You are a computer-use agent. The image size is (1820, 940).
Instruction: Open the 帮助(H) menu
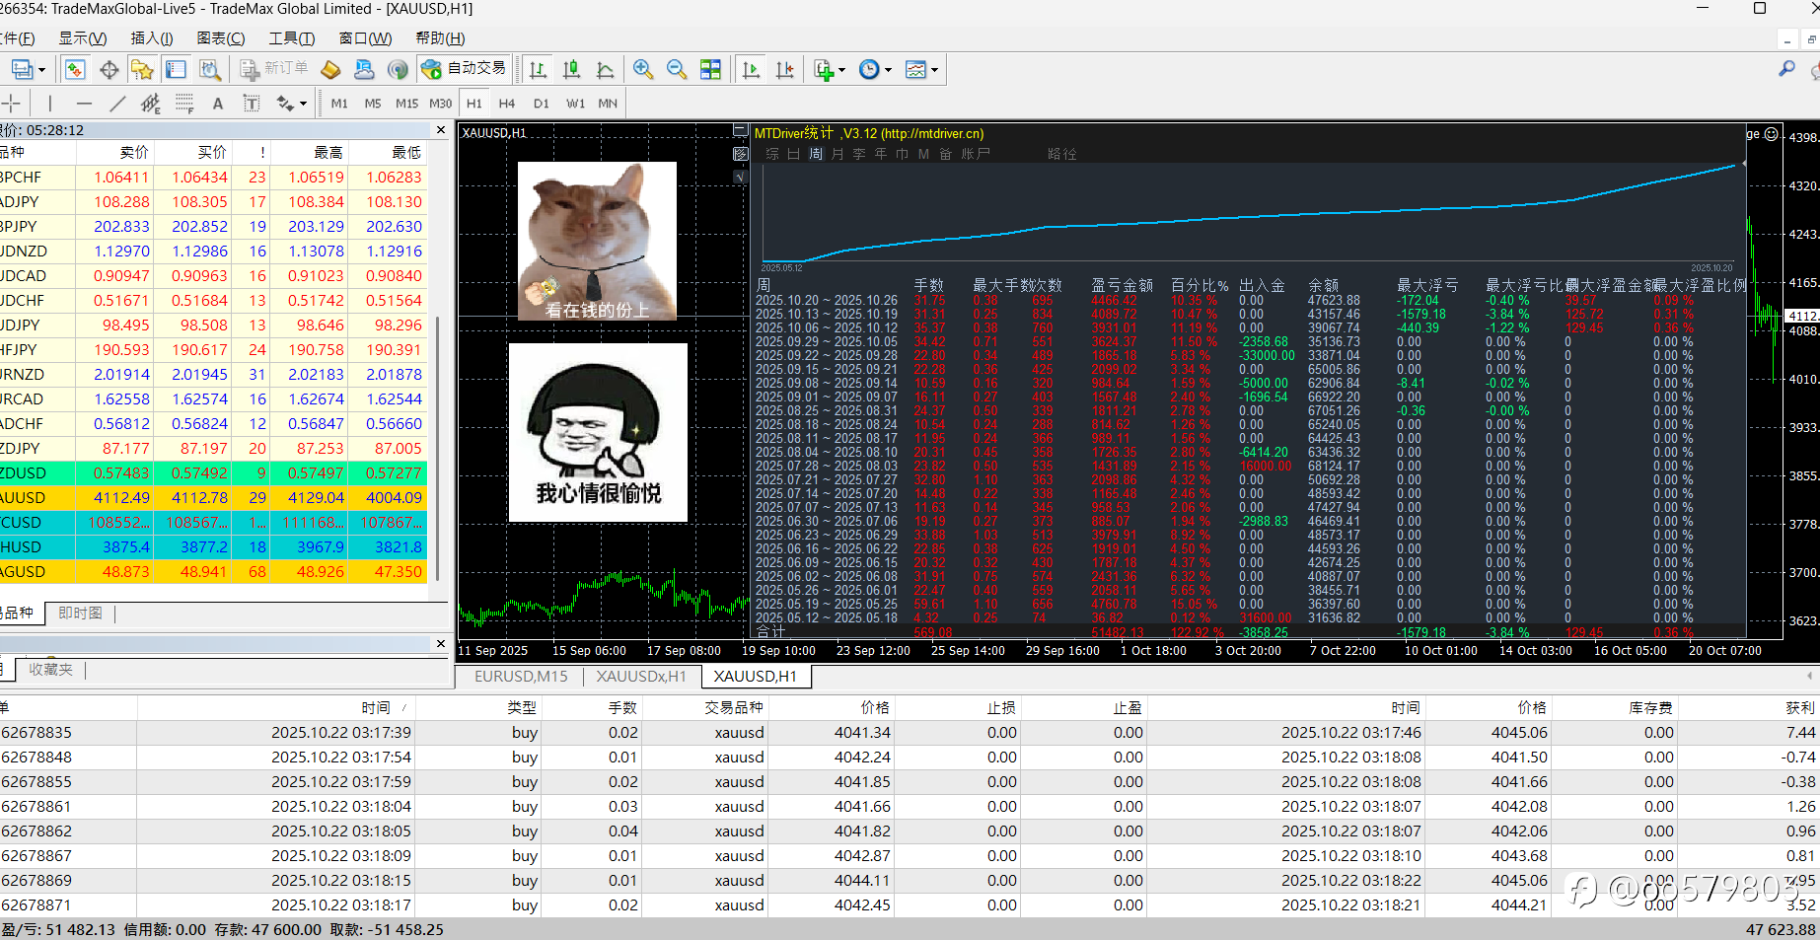pos(440,38)
